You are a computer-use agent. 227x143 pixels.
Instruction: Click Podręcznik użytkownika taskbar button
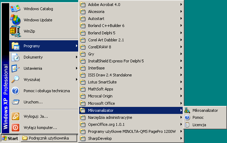(49, 138)
